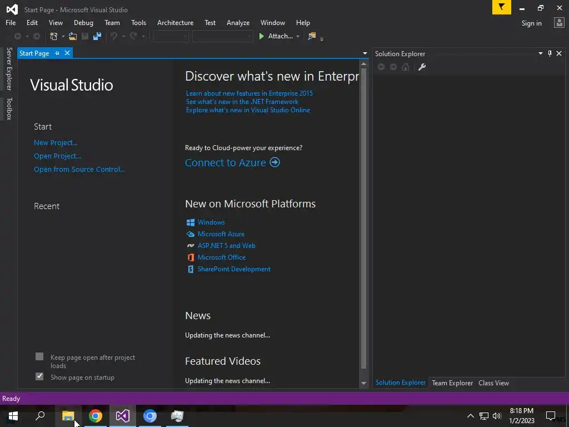Switch to the Class View tab
The width and height of the screenshot is (569, 427).
click(x=493, y=383)
